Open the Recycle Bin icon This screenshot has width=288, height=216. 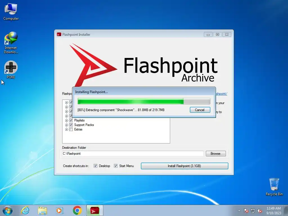(x=274, y=187)
